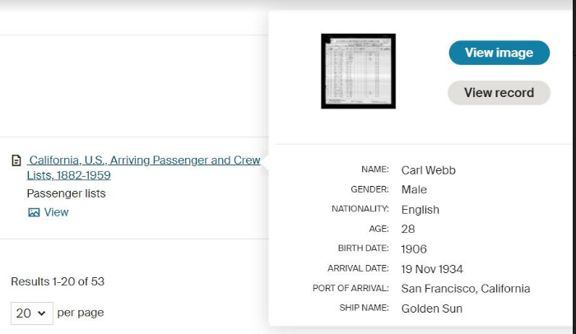This screenshot has width=576, height=334.
Task: Expand the 20 per page dropdown
Action: (x=32, y=313)
